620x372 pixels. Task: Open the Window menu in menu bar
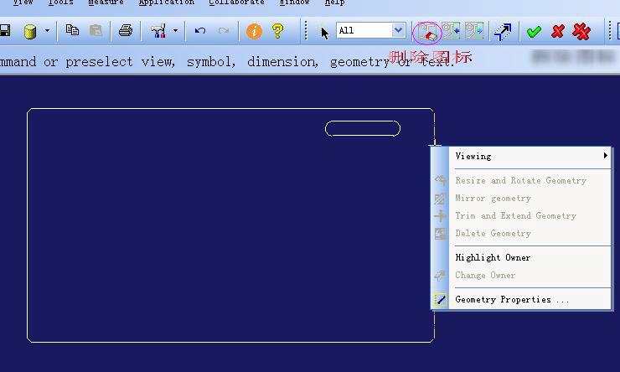point(295,3)
